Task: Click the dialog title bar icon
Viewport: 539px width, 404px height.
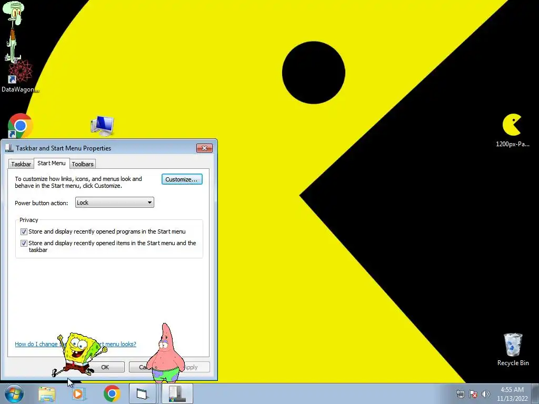Action: click(x=9, y=148)
